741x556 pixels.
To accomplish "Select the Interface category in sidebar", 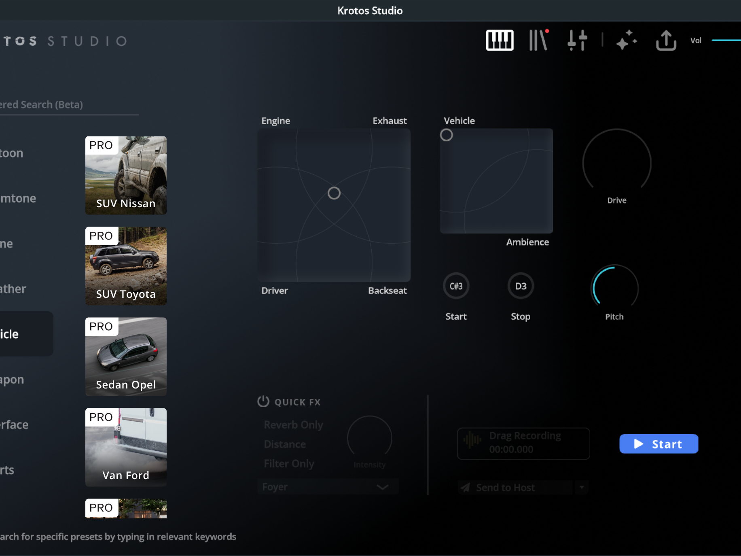I will click(14, 424).
